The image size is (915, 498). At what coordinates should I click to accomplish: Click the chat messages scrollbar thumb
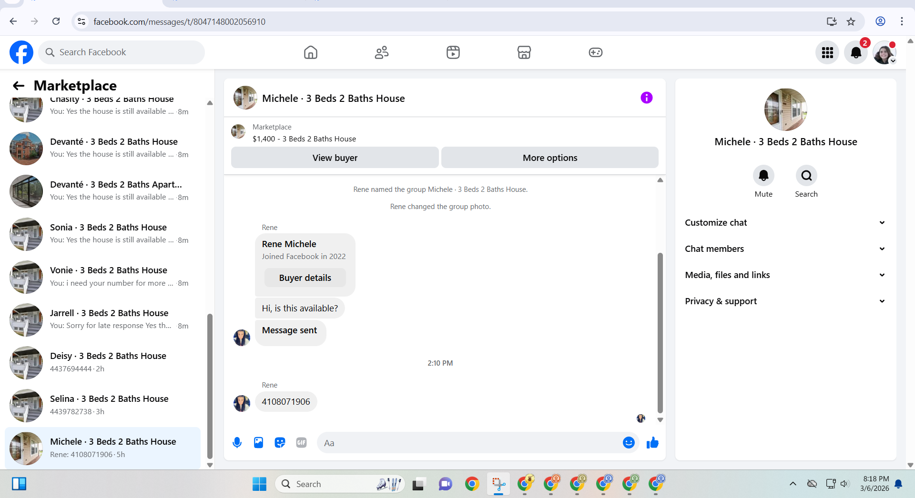coord(660,333)
